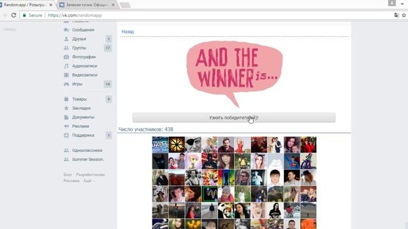Open the eye-patch man participant avatar
This screenshot has width=408, height=229.
click(x=193, y=144)
